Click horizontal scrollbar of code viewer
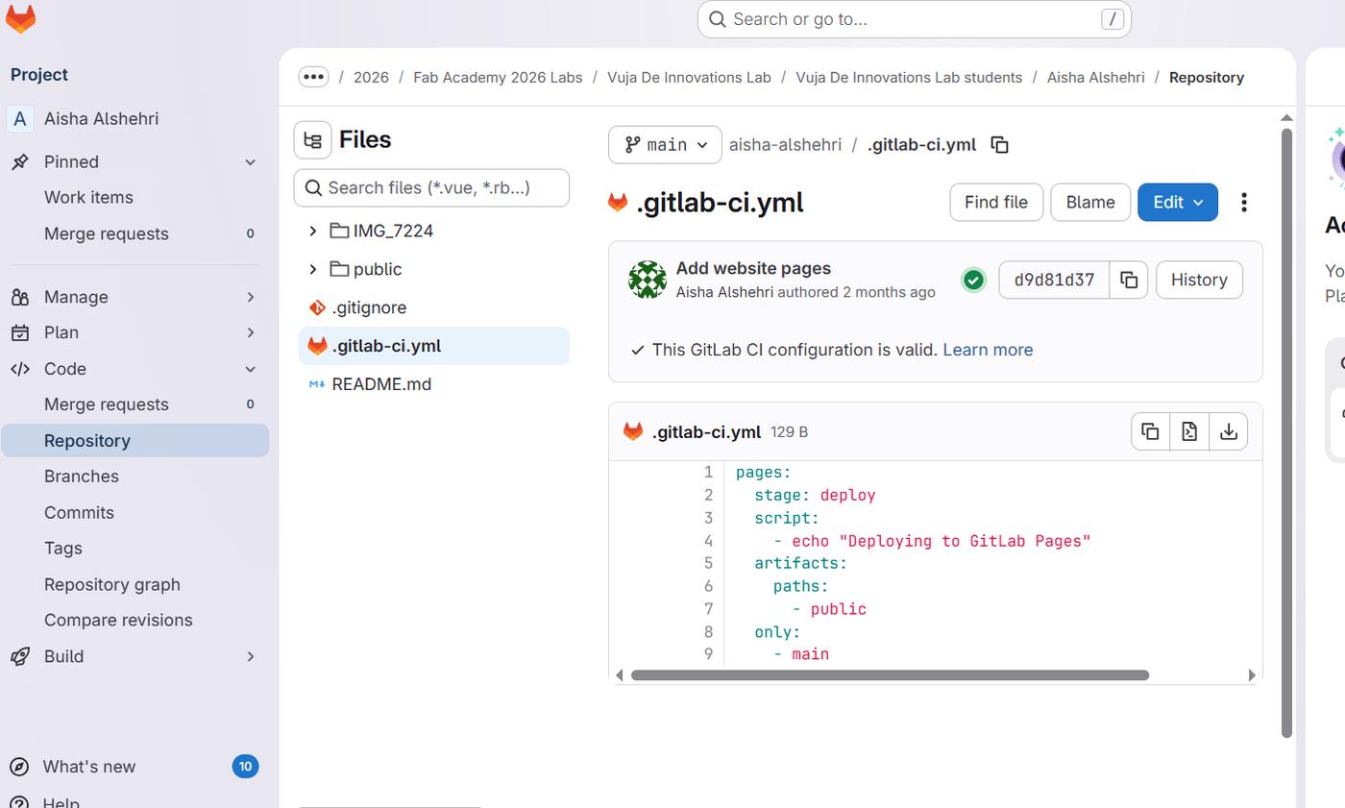The height and width of the screenshot is (808, 1345). (x=890, y=675)
